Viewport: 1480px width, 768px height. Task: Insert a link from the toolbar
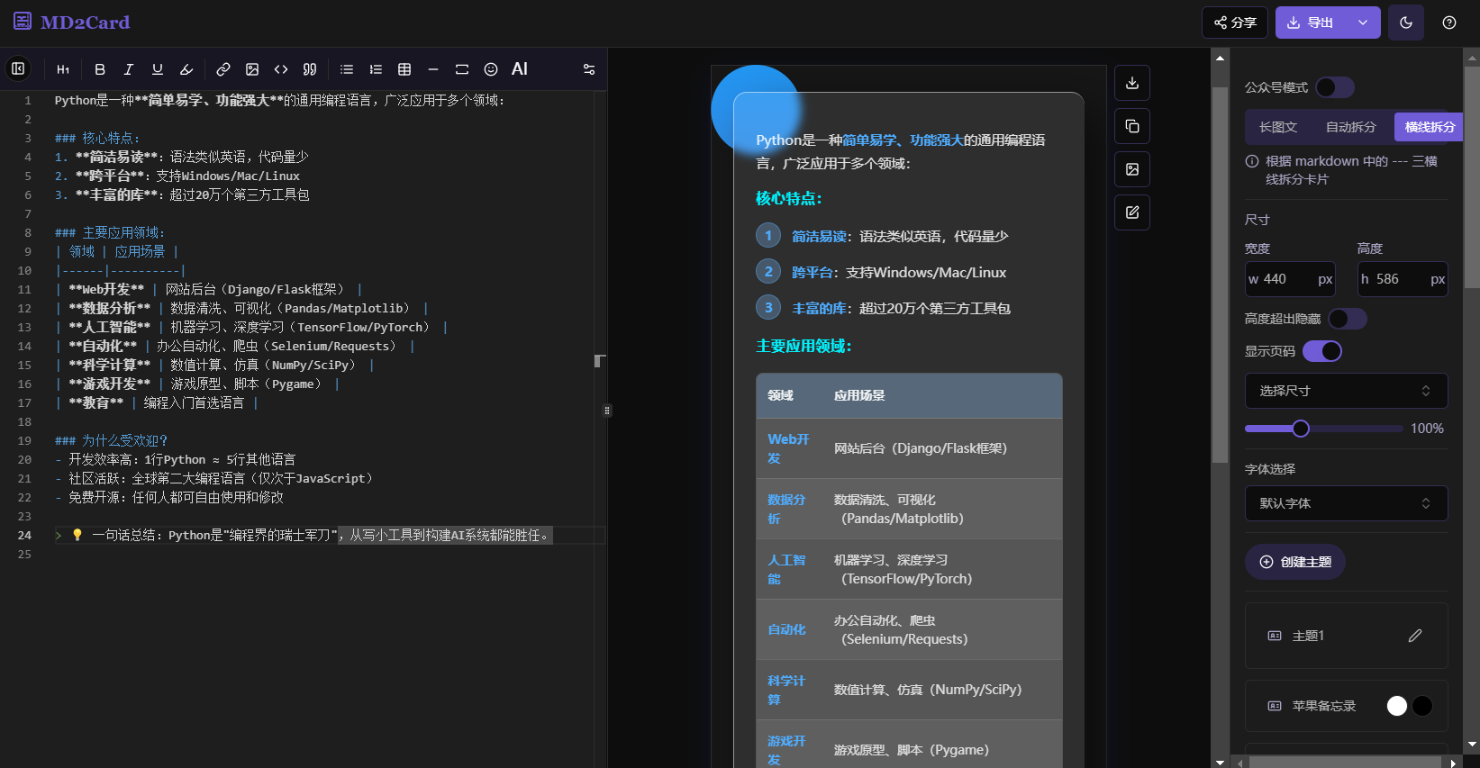tap(223, 69)
